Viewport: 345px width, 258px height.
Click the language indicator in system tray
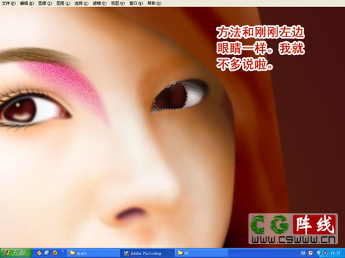point(303,253)
